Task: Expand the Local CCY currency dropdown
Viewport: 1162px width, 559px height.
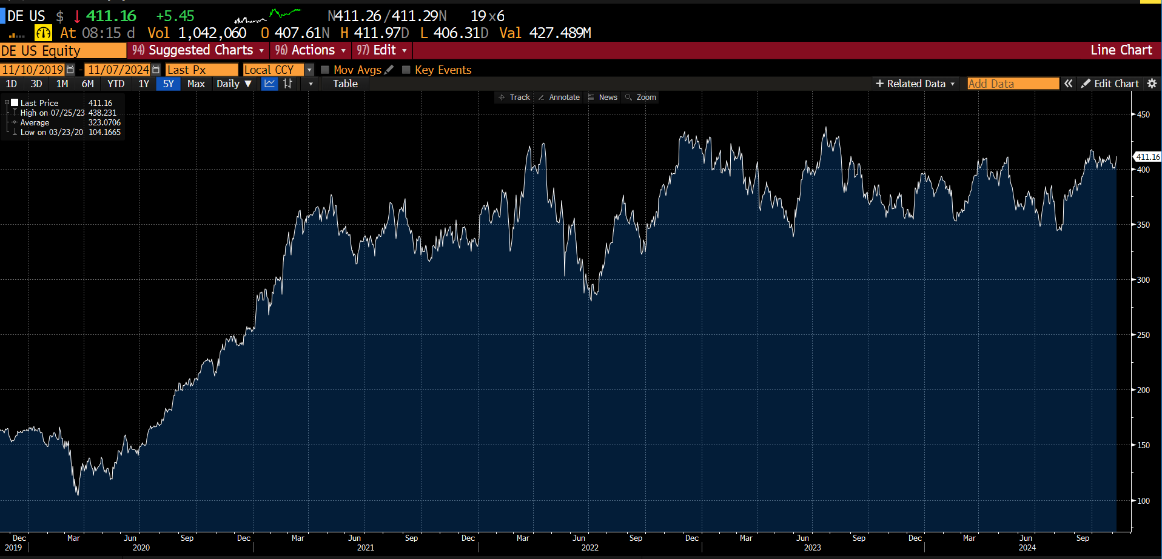Action: (x=309, y=70)
